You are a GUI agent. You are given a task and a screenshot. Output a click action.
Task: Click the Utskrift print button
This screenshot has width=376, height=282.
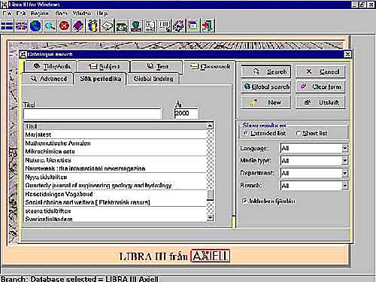tap(320, 102)
